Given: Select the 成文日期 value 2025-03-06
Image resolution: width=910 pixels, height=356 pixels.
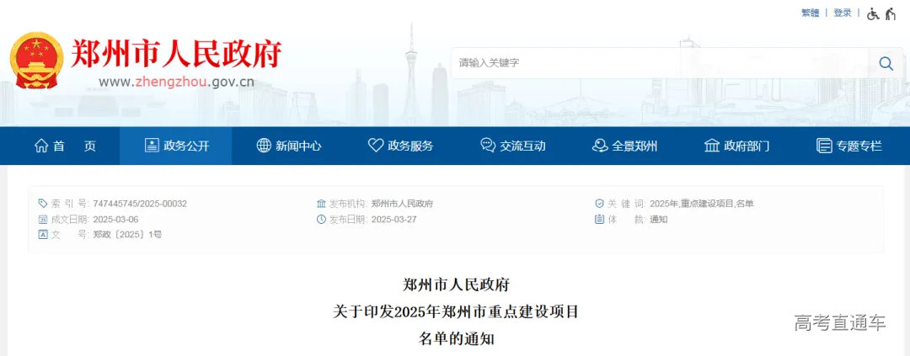Looking at the screenshot, I should tap(115, 219).
